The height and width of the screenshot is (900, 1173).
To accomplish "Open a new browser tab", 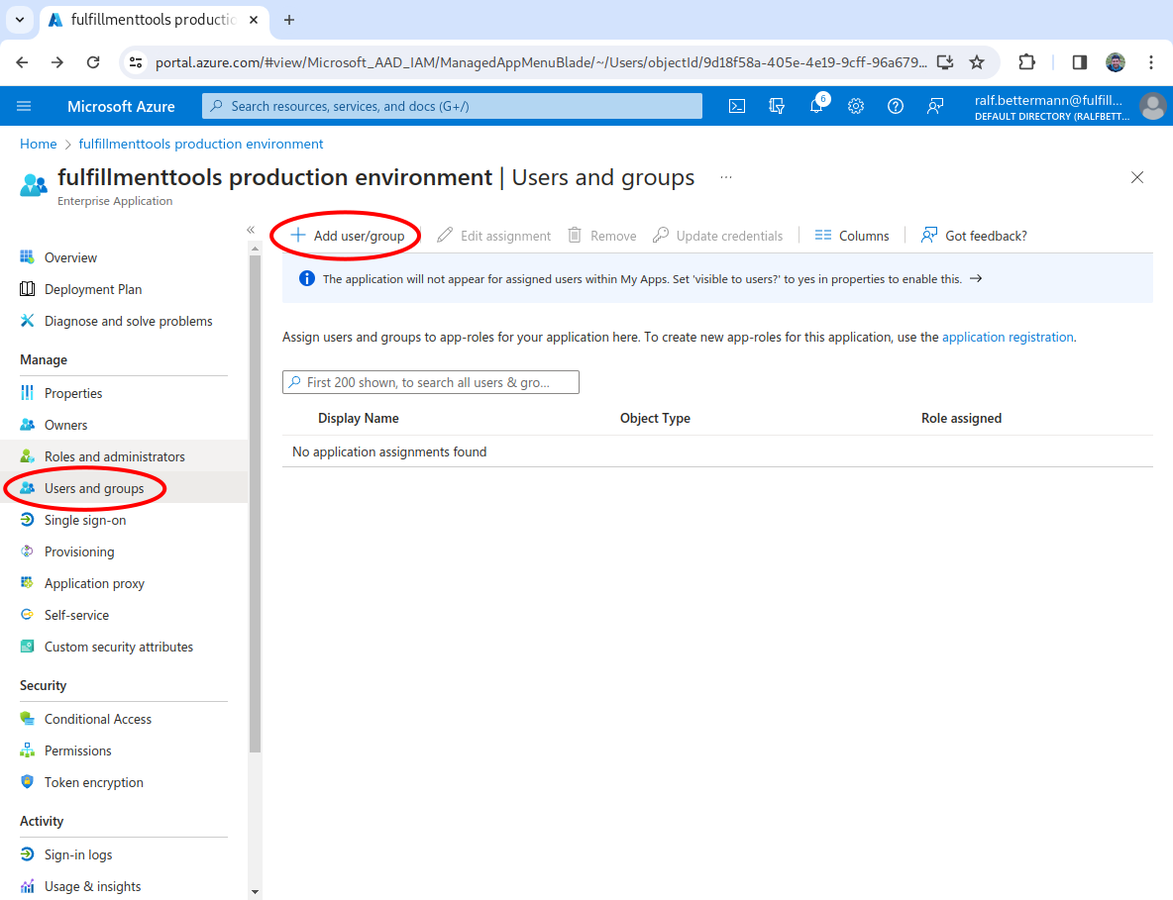I will [x=288, y=20].
